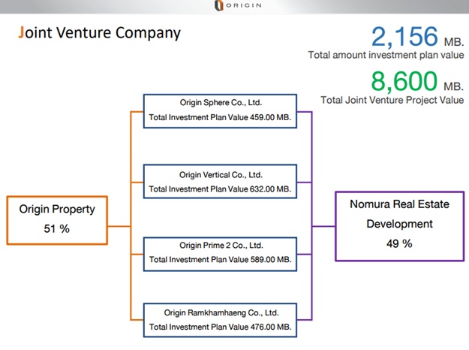Click 'Origin Property' label in orange box
469x350 pixels.
point(57,210)
